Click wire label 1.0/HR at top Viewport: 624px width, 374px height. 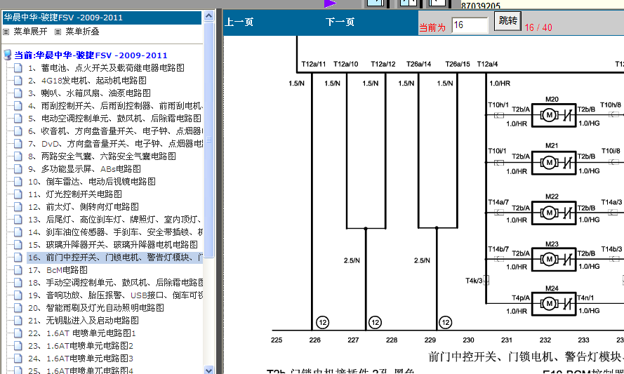500,84
